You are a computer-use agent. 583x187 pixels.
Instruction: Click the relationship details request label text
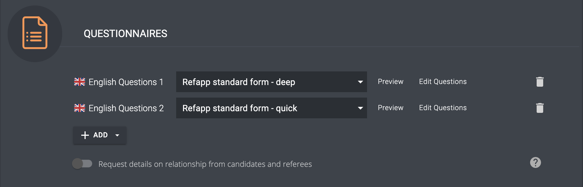tap(205, 164)
